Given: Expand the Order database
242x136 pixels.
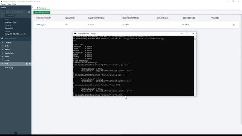Looking at the screenshot, I should [x=2, y=46].
